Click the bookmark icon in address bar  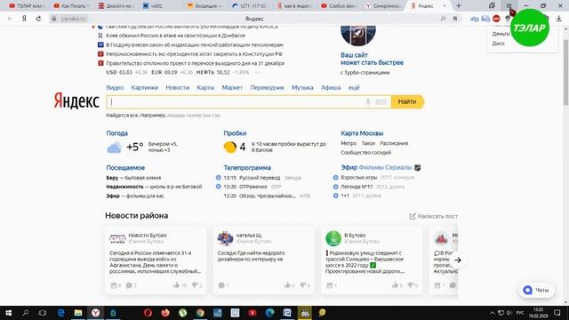coord(455,19)
